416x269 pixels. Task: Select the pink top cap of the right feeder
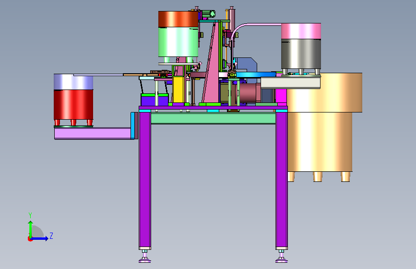301,31
